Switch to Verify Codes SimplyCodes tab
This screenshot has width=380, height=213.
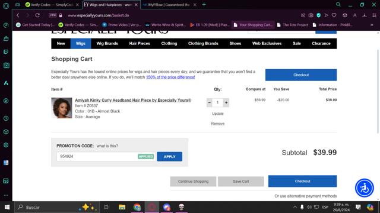52,5
